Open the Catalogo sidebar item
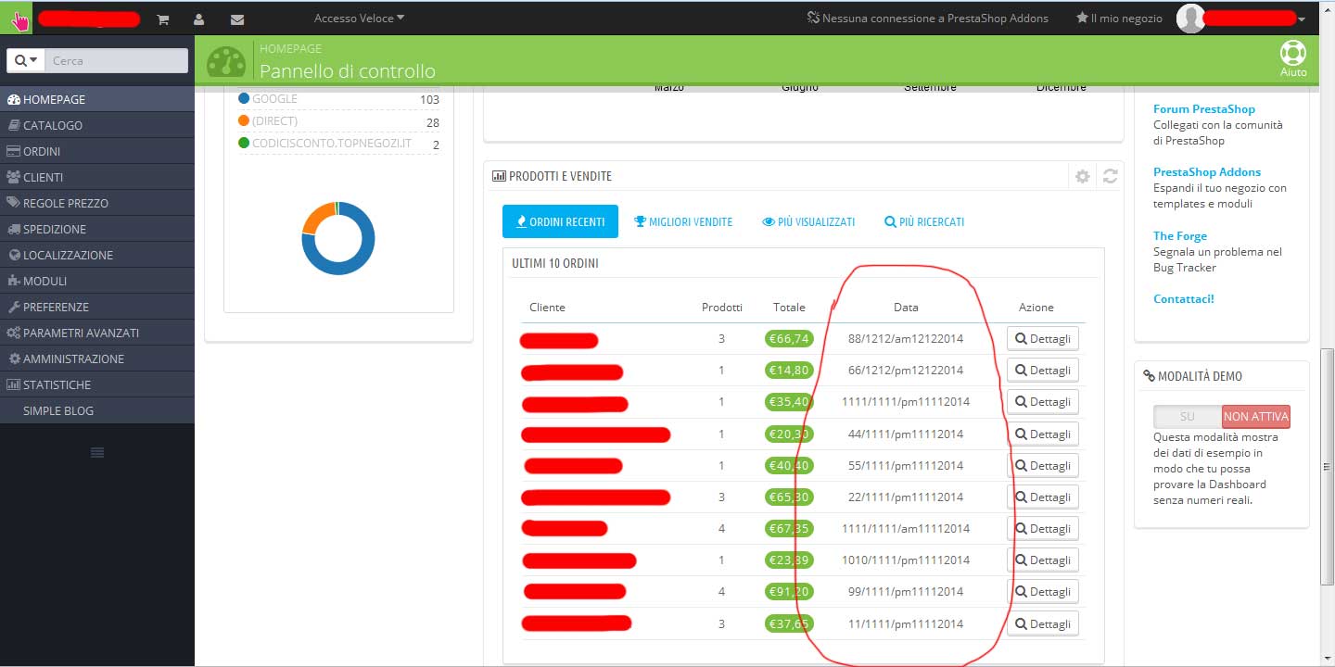This screenshot has height=667, width=1335. pyautogui.click(x=97, y=125)
